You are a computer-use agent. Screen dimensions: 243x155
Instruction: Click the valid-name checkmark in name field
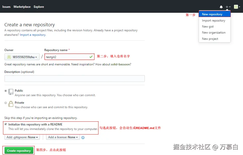coord(91,57)
